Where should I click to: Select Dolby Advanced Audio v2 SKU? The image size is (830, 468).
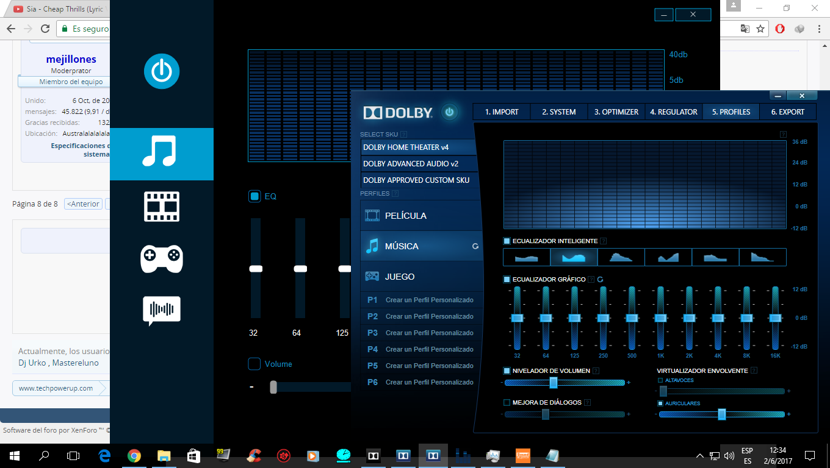tap(419, 164)
